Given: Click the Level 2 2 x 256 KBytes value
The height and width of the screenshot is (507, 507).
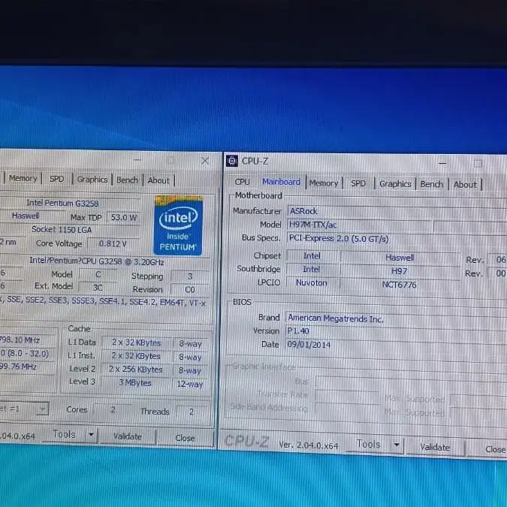Looking at the screenshot, I should (135, 370).
